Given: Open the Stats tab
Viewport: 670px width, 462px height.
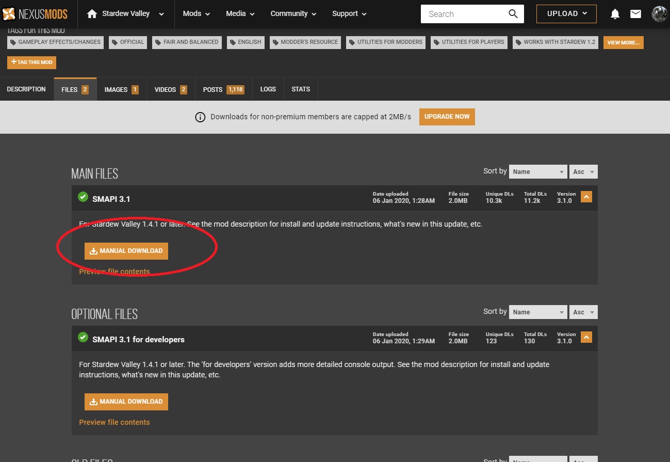Looking at the screenshot, I should pyautogui.click(x=301, y=89).
